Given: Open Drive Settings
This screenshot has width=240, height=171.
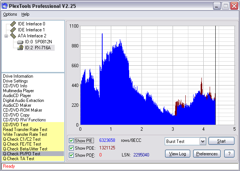Looking at the screenshot, I should point(15,81).
